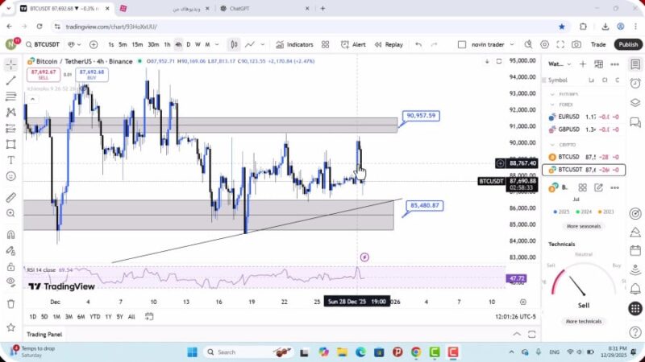Activate magnet mode in drawing toolbar

[10, 235]
